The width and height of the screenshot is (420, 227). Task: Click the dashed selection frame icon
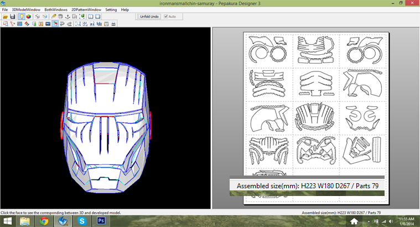[x=78, y=24]
